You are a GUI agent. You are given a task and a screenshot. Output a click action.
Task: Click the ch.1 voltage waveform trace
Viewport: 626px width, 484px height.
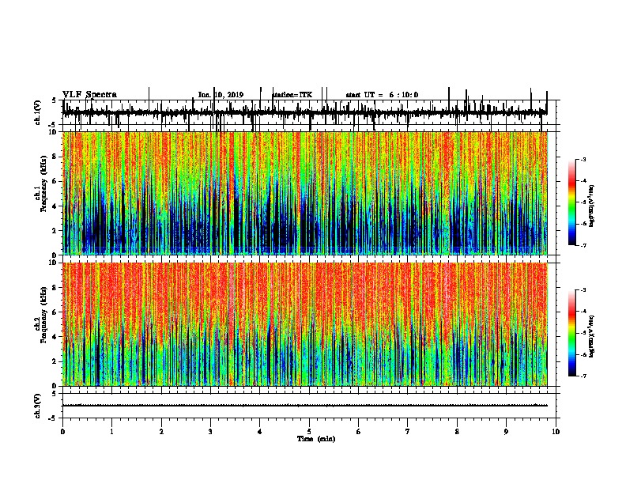pyautogui.click(x=305, y=112)
